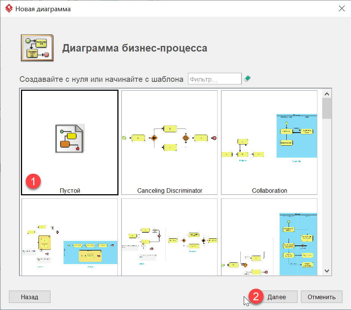
Task: Go back with the Назад button
Action: point(30,297)
